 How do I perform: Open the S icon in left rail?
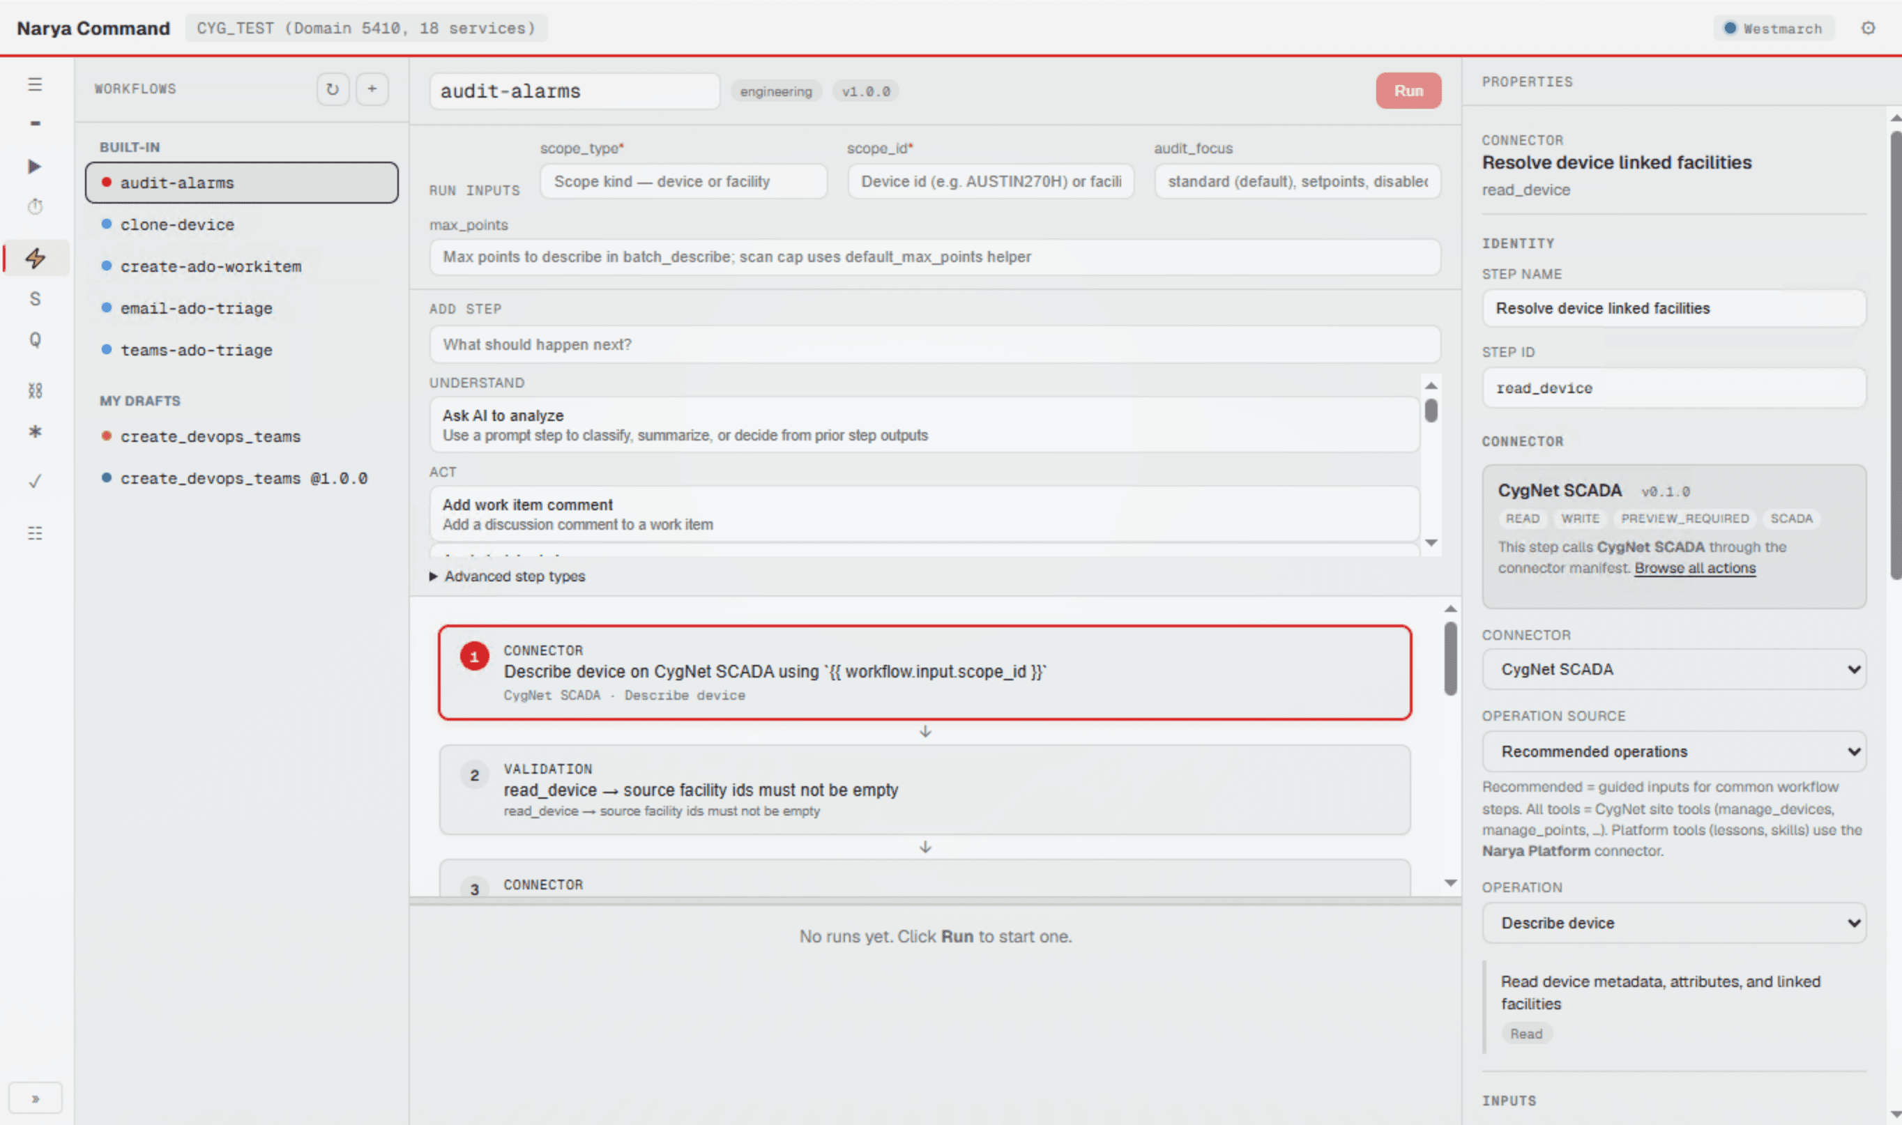35,299
